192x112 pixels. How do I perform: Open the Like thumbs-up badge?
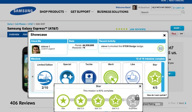[133, 77]
